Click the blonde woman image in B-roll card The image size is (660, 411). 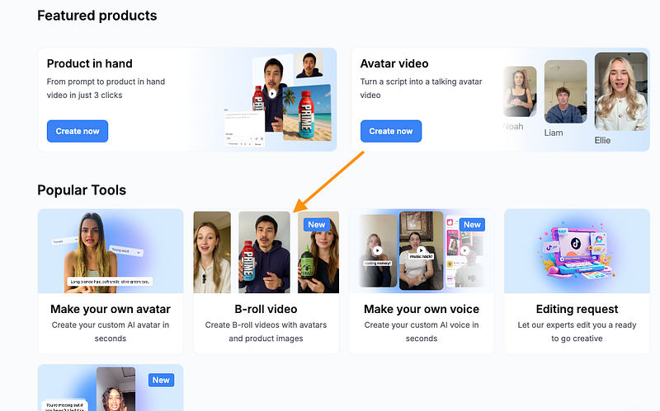(x=212, y=252)
